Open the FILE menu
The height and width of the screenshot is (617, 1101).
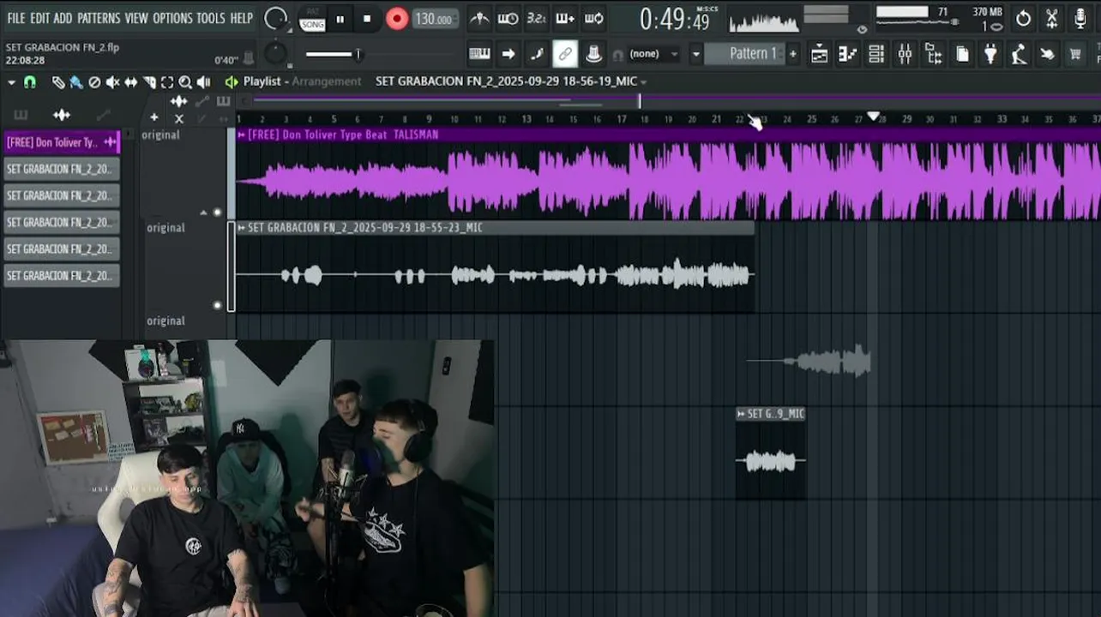tap(15, 18)
